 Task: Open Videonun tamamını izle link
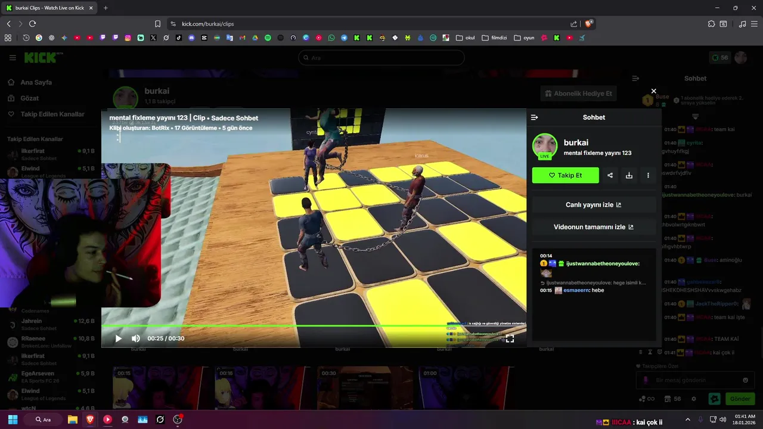click(594, 226)
